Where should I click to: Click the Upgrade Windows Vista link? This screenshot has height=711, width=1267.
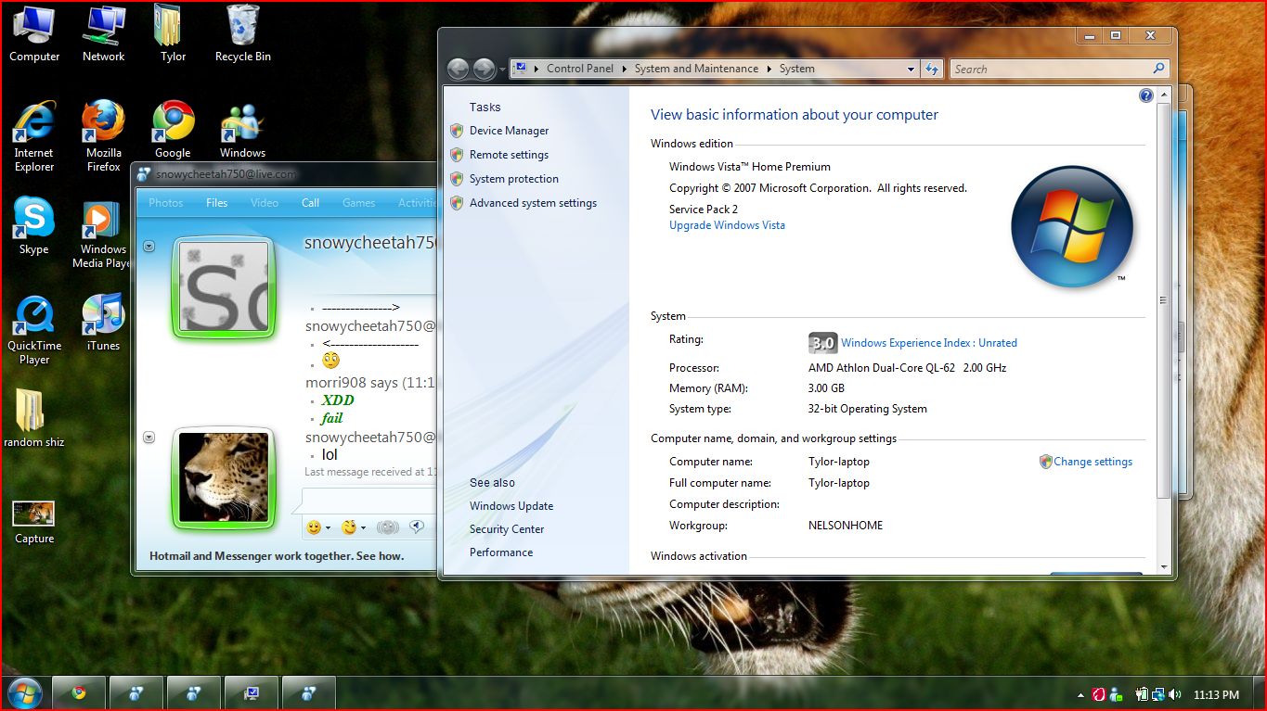[727, 225]
